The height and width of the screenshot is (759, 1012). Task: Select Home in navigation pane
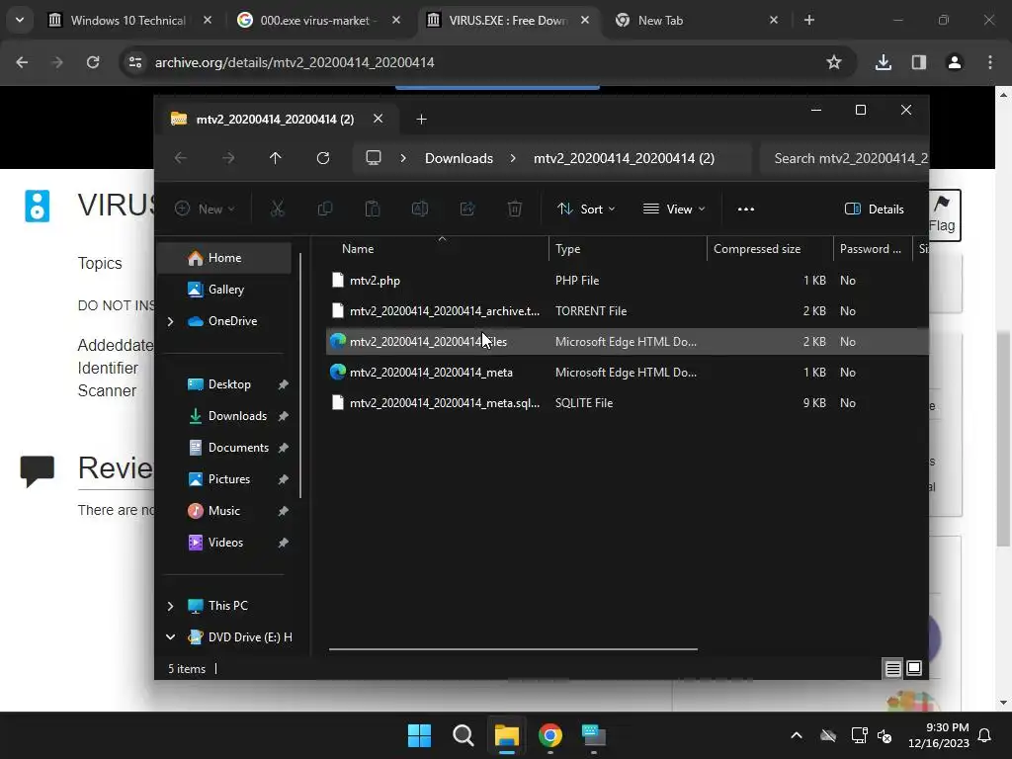point(224,258)
